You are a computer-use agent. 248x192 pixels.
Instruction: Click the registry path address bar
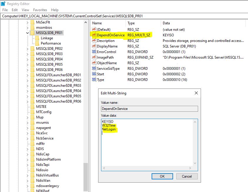pyautogui.click(x=124, y=16)
